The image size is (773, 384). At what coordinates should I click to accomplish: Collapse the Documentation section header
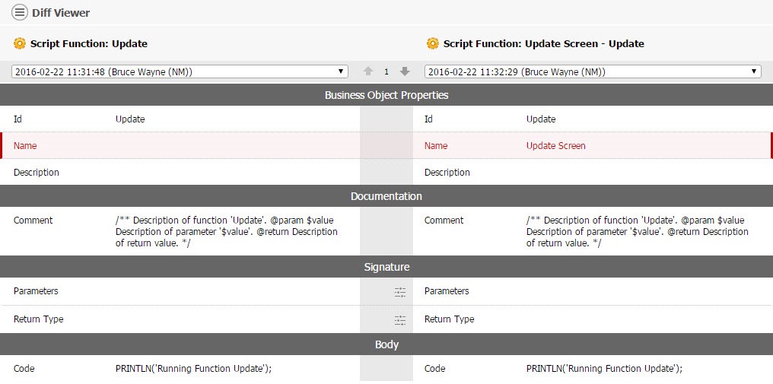[x=386, y=196]
